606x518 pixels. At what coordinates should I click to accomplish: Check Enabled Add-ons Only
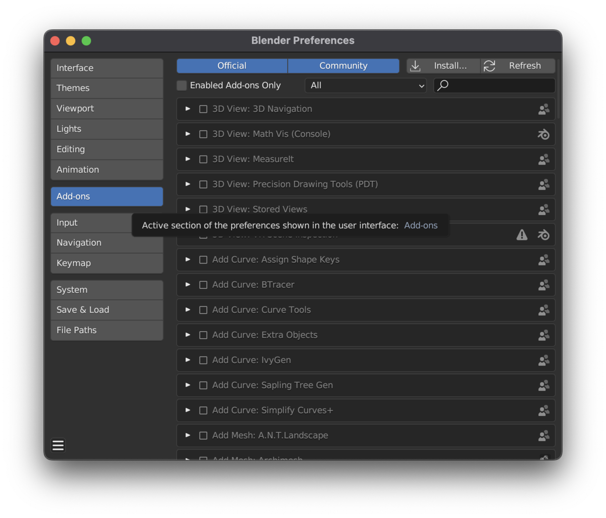tap(182, 86)
